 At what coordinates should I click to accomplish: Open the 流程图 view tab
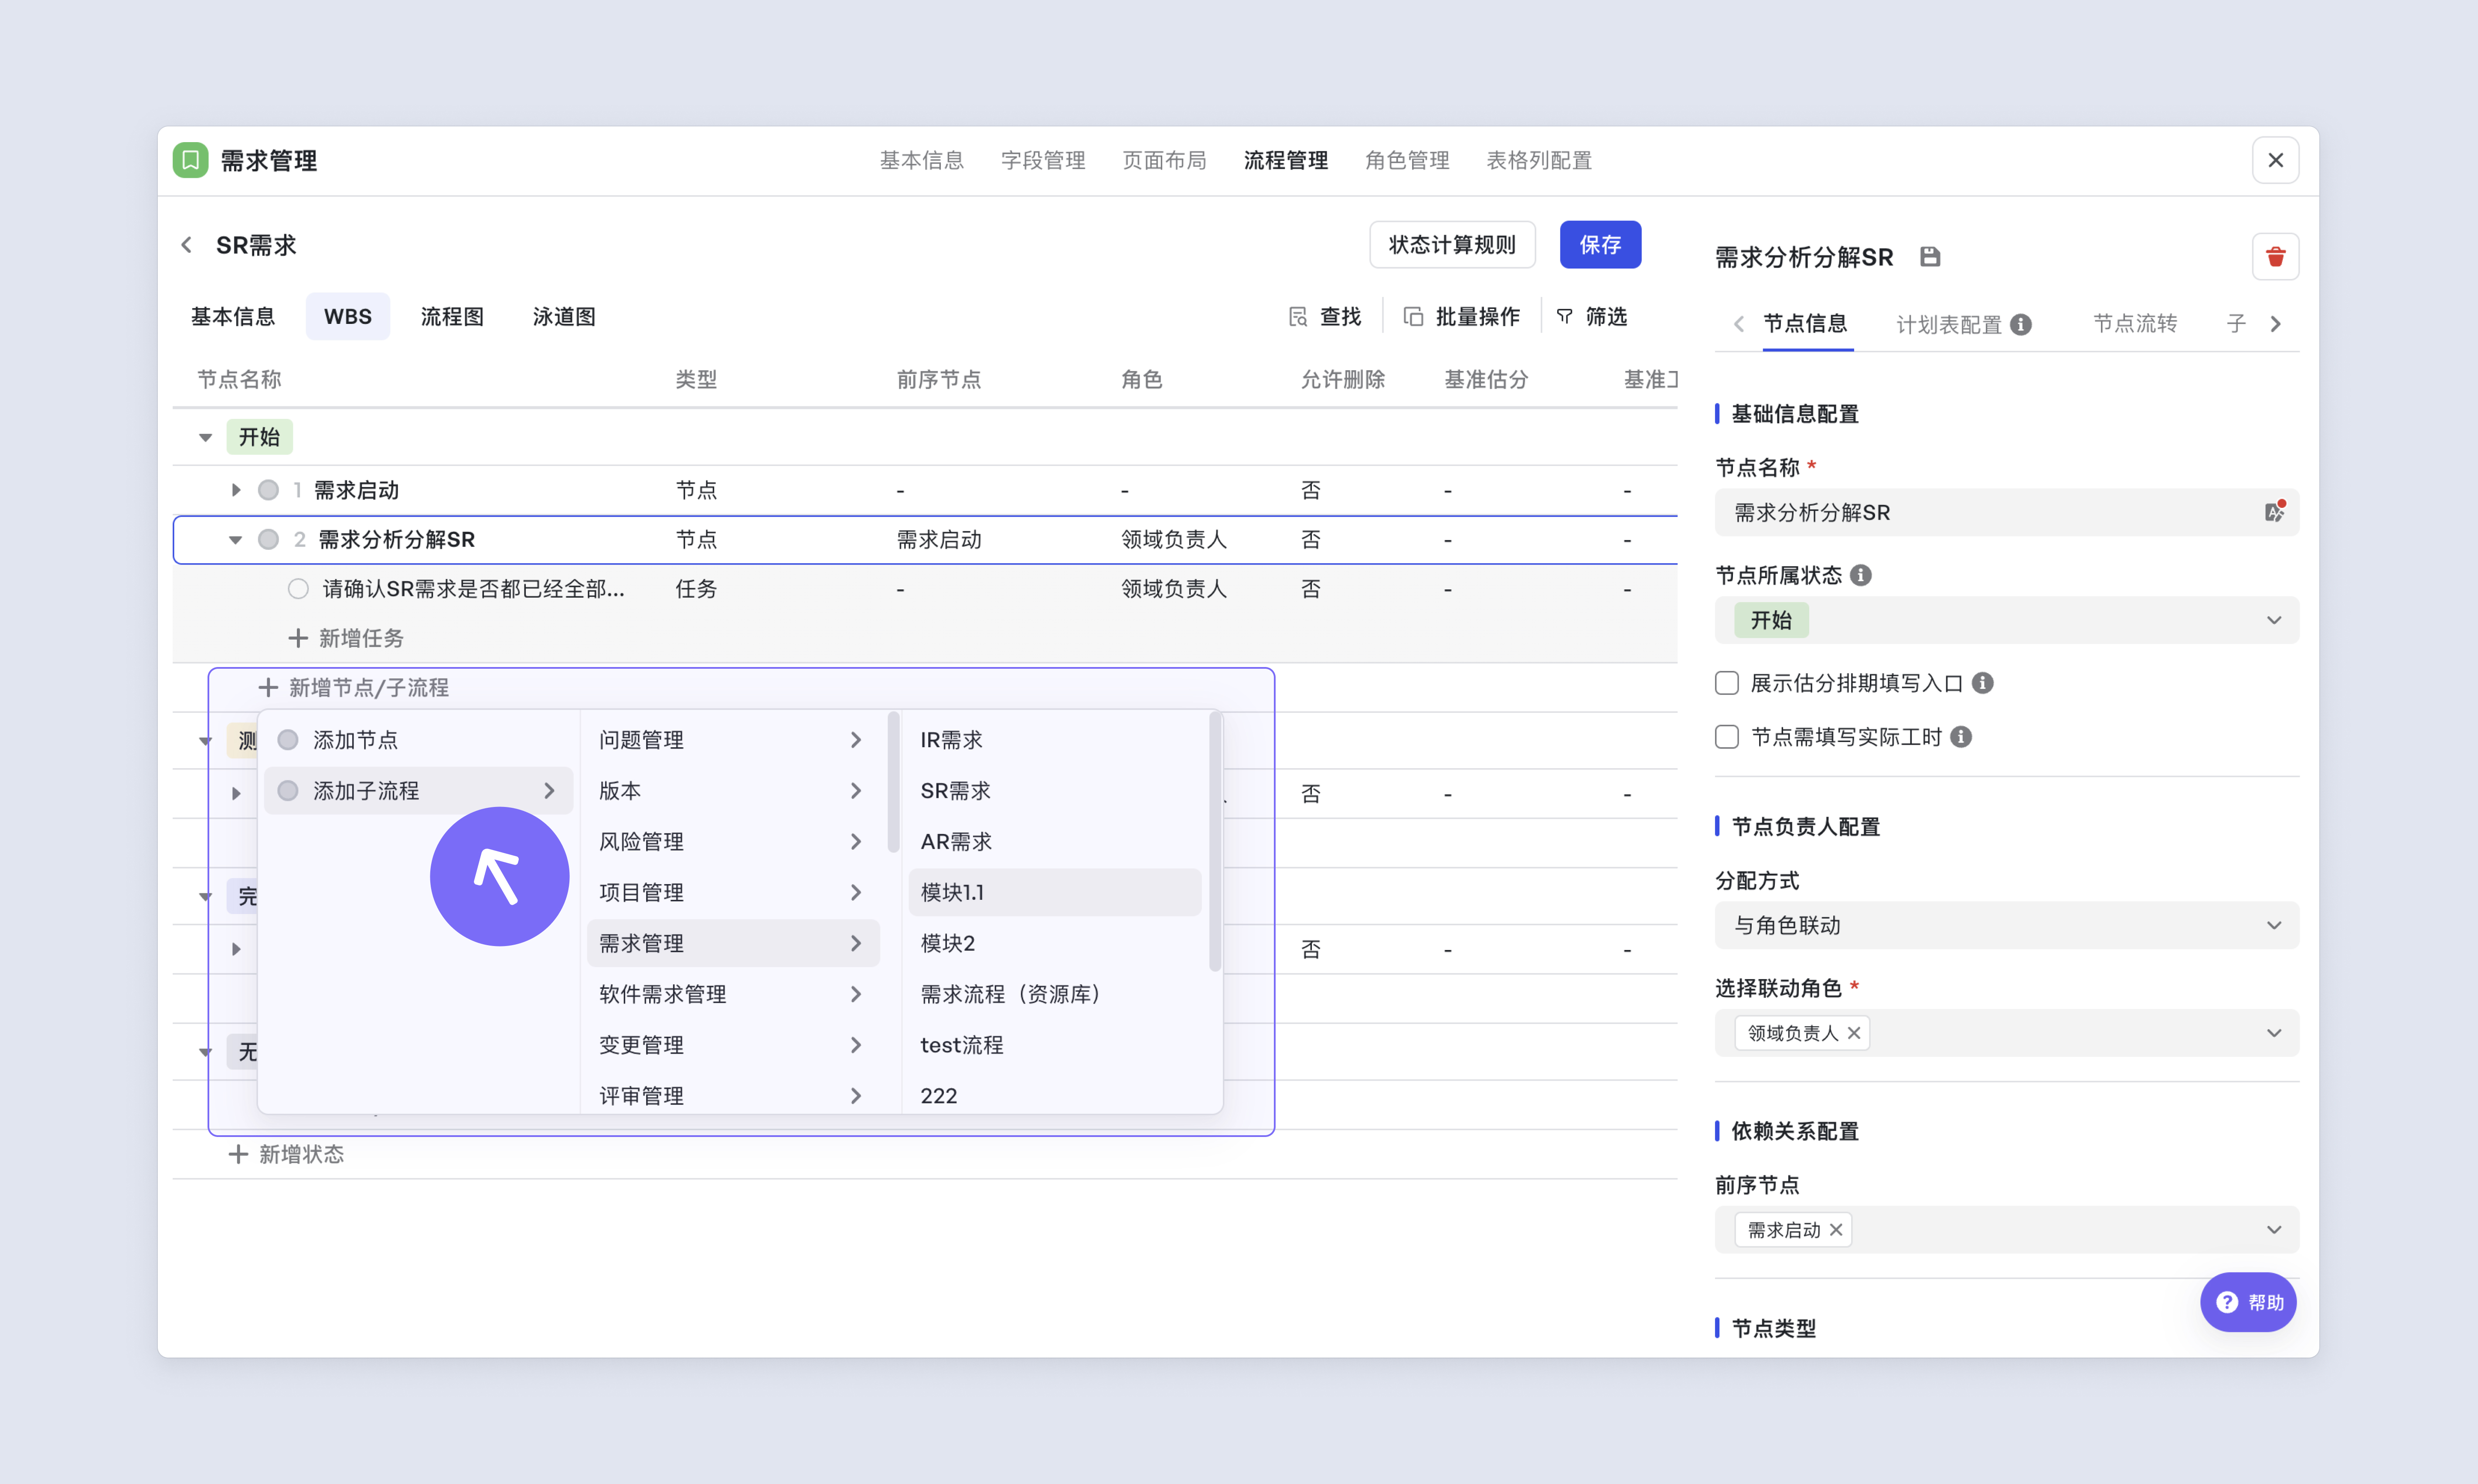(x=452, y=317)
